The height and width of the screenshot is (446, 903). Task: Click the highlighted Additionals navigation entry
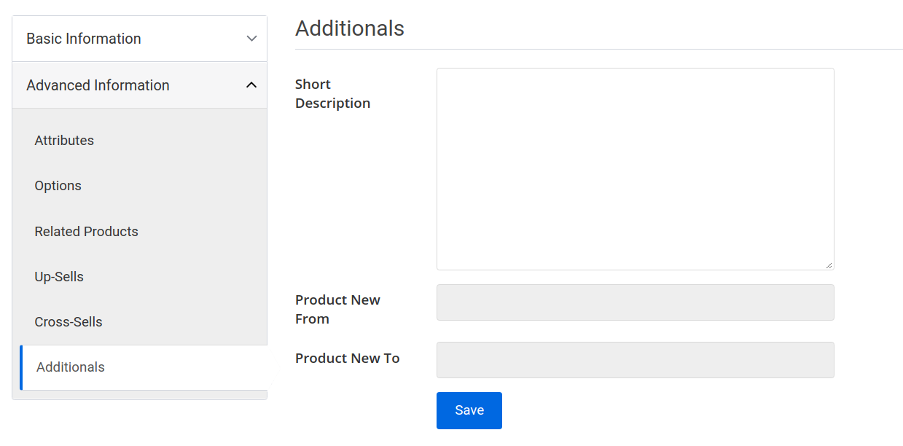pyautogui.click(x=70, y=367)
